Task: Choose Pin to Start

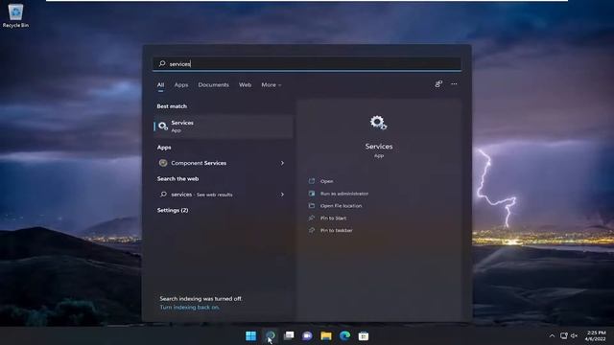Action: (x=333, y=218)
